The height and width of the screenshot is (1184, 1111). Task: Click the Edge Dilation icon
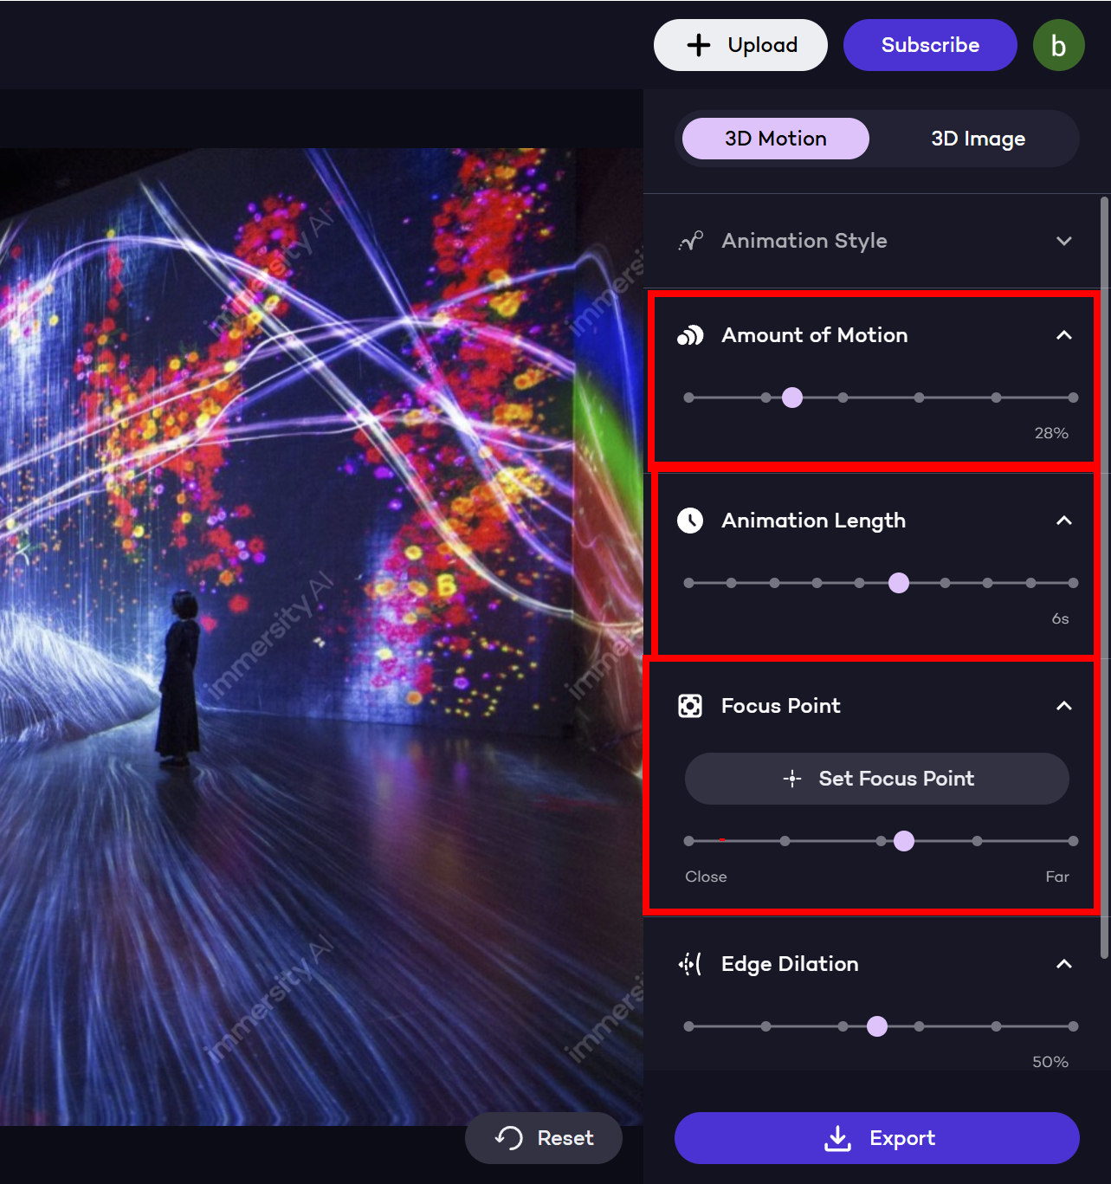tap(690, 964)
